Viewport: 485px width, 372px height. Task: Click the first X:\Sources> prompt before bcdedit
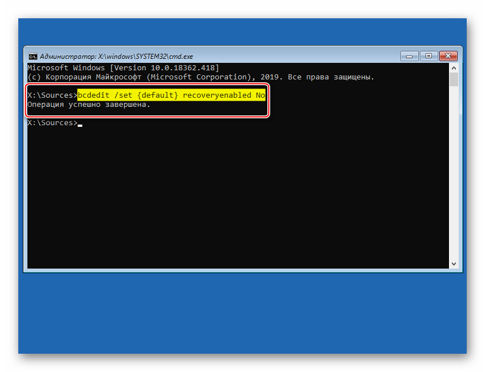52,95
